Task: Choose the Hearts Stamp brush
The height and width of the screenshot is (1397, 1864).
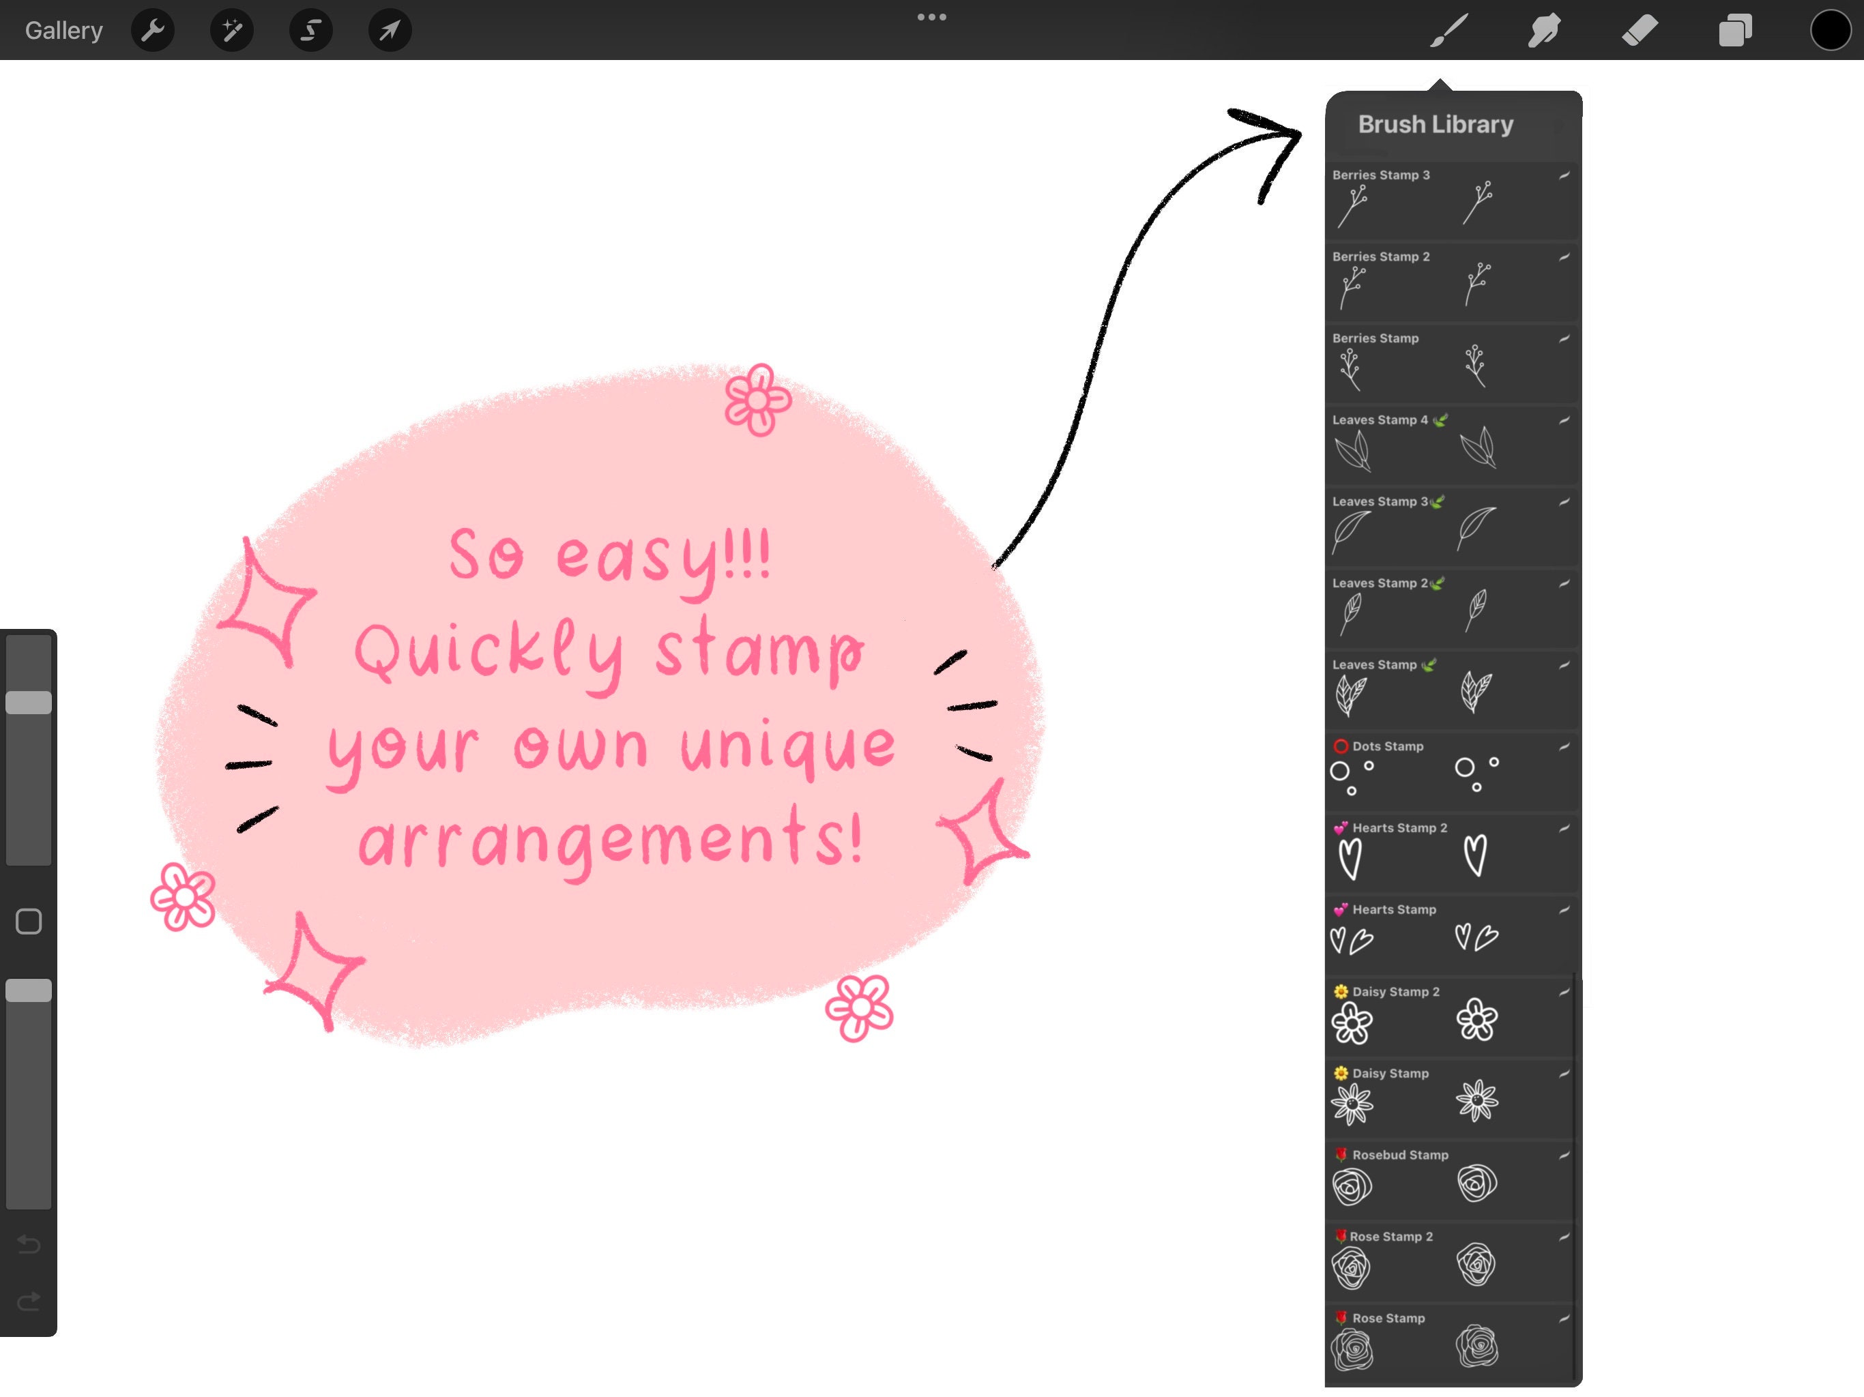Action: click(x=1451, y=936)
